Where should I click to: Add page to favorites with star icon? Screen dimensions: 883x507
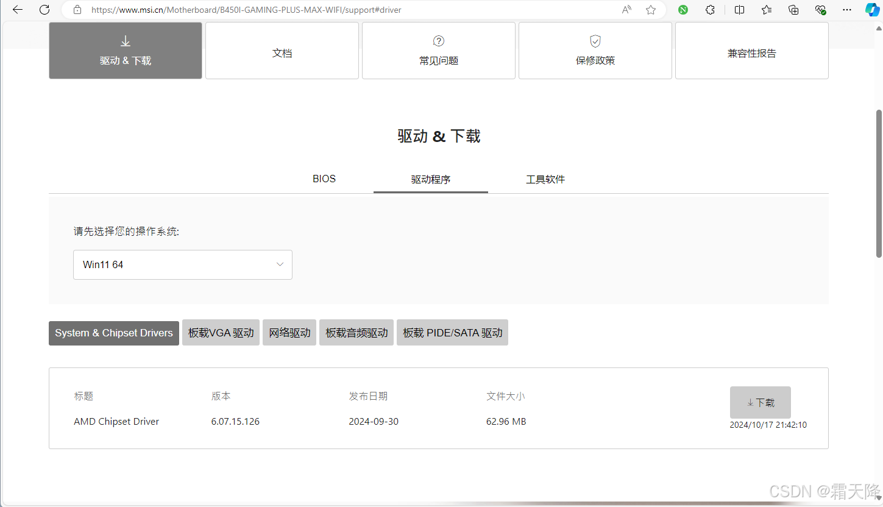click(x=651, y=10)
